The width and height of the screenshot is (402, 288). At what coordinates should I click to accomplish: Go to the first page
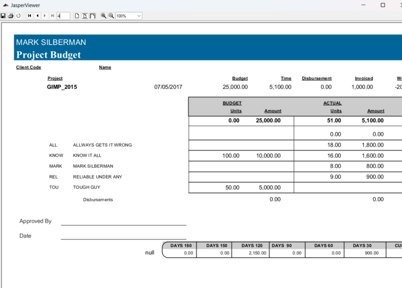point(30,16)
